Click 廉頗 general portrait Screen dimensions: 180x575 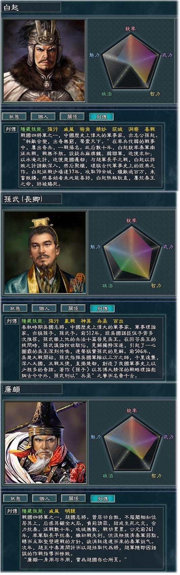click(46, 442)
